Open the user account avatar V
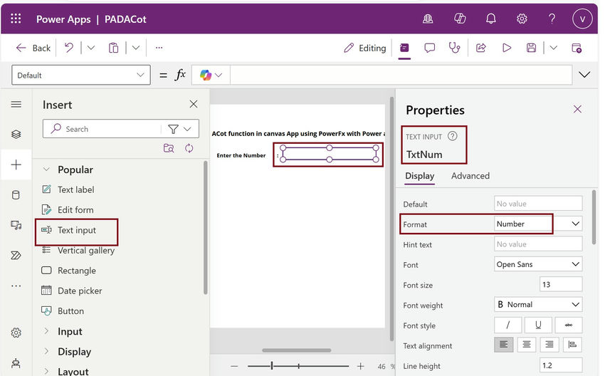605x376 pixels. click(x=582, y=19)
